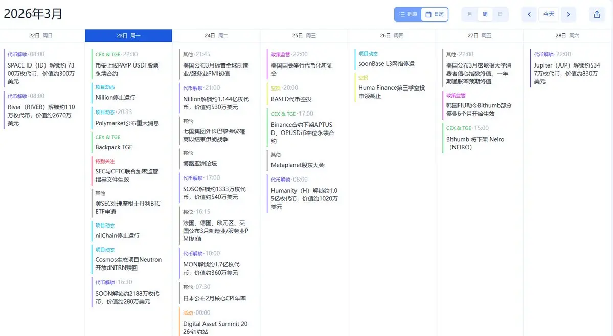Go to previous week with left chevron
The width and height of the screenshot is (613, 336).
[529, 14]
